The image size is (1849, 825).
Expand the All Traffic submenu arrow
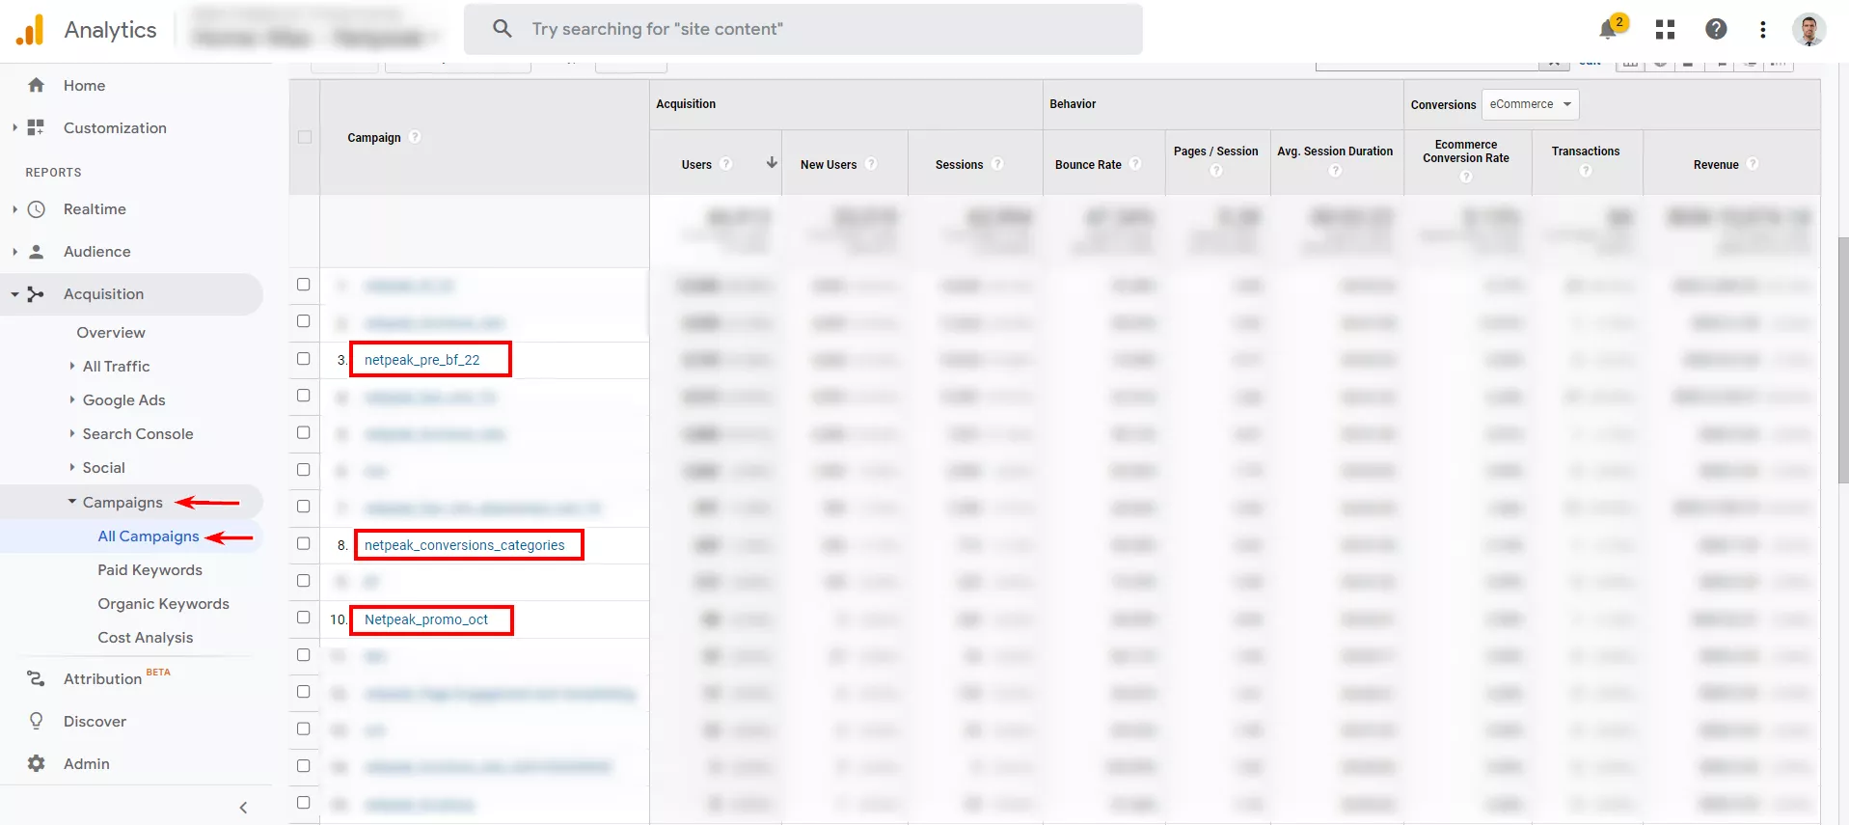(72, 366)
